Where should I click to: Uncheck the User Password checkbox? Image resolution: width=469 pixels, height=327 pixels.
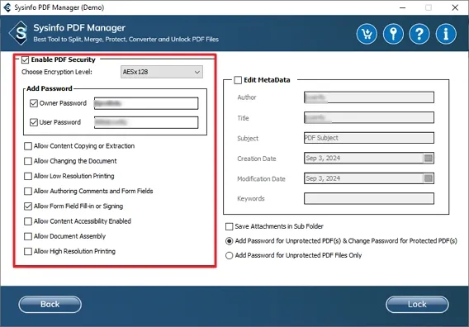(x=34, y=122)
